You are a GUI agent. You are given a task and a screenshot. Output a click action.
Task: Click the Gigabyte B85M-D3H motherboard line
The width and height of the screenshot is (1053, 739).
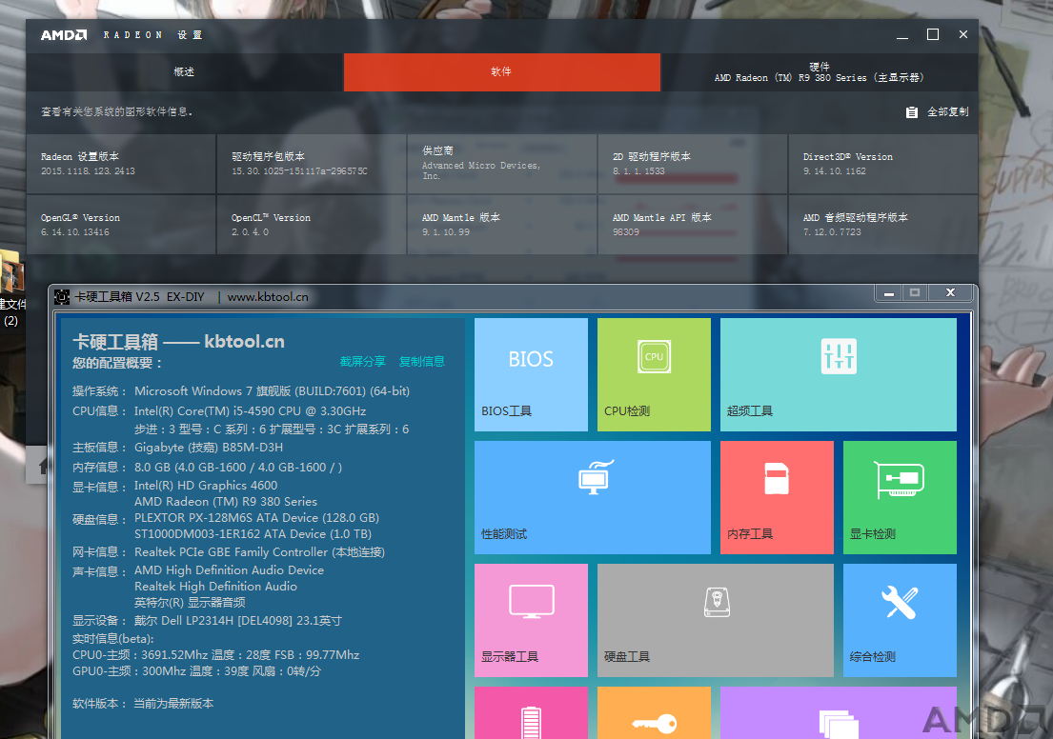coord(208,447)
